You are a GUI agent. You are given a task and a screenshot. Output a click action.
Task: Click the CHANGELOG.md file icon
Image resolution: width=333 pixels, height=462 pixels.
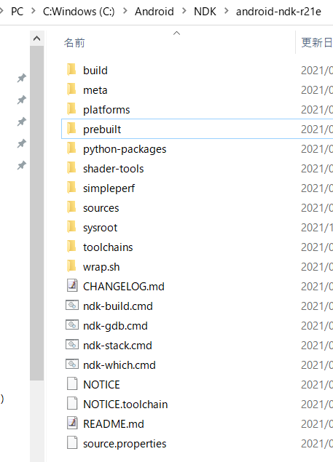click(x=72, y=285)
